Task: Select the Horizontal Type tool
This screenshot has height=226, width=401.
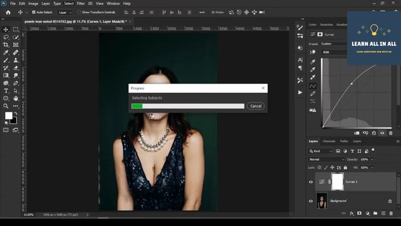Action: (x=6, y=90)
